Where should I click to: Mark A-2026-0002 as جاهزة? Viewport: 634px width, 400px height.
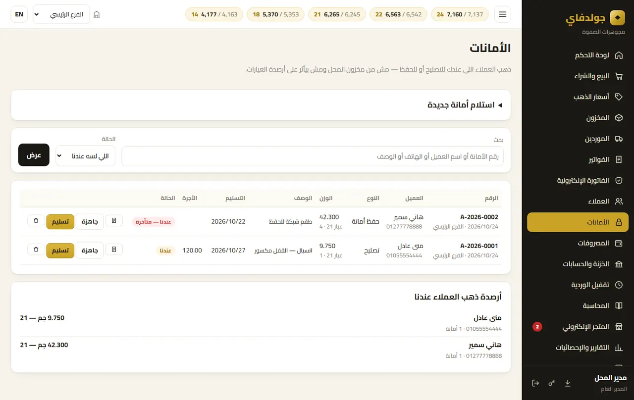[90, 222]
